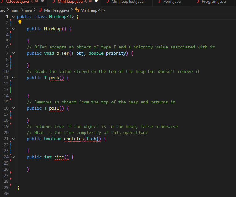The width and height of the screenshot is (236, 197).
Task: Close the unsaved KClosest.java tab dot
Action: click(x=43, y=1)
